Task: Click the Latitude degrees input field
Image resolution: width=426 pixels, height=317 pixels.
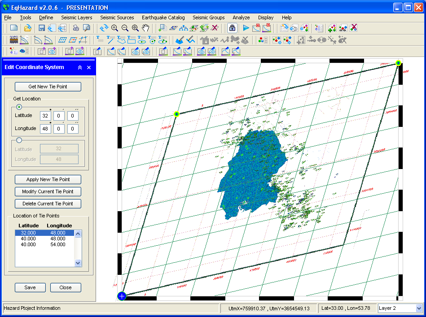Action: (45, 116)
